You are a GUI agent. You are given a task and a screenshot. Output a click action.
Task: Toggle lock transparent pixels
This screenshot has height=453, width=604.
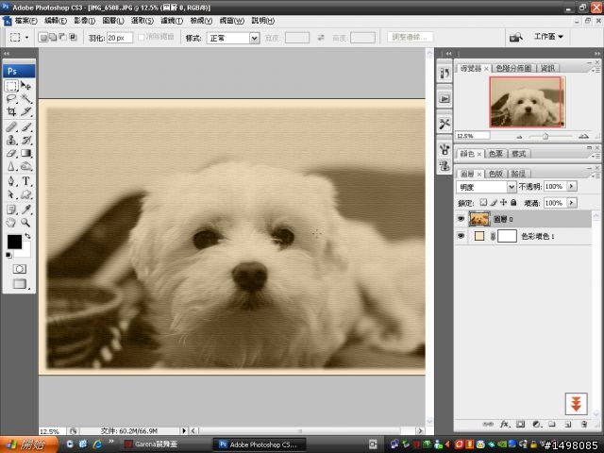click(483, 202)
